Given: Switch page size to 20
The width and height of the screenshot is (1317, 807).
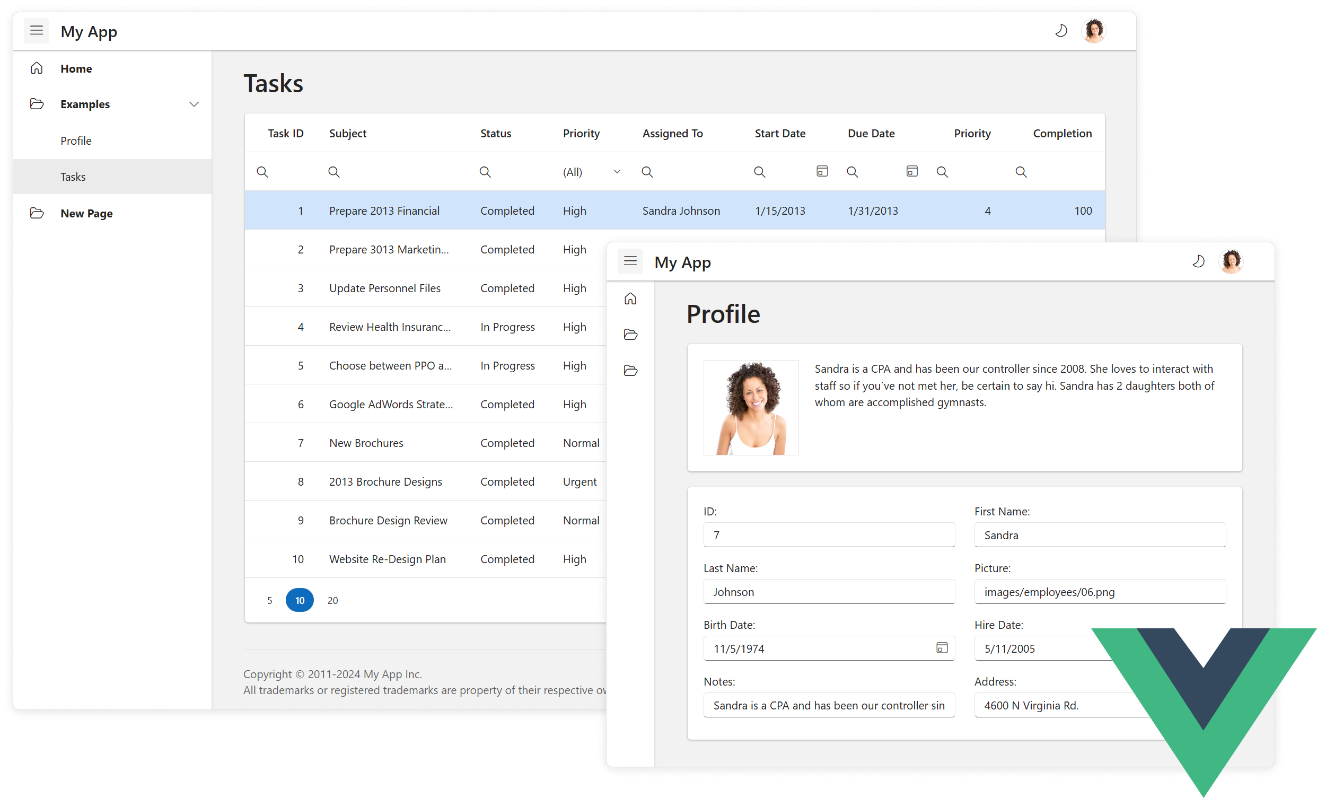Looking at the screenshot, I should pos(332,600).
